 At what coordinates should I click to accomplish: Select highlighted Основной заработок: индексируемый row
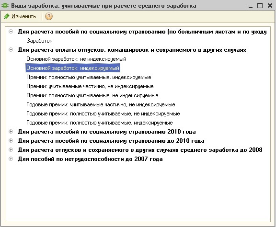click(73, 68)
